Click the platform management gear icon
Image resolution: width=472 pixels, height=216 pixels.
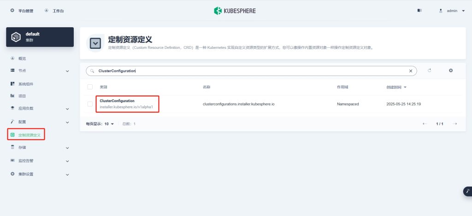pos(12,11)
